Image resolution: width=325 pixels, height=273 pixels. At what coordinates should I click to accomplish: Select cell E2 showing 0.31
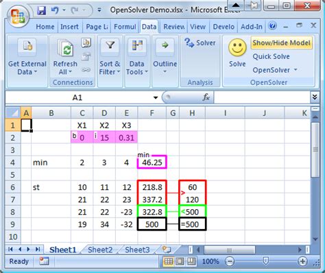coord(126,138)
